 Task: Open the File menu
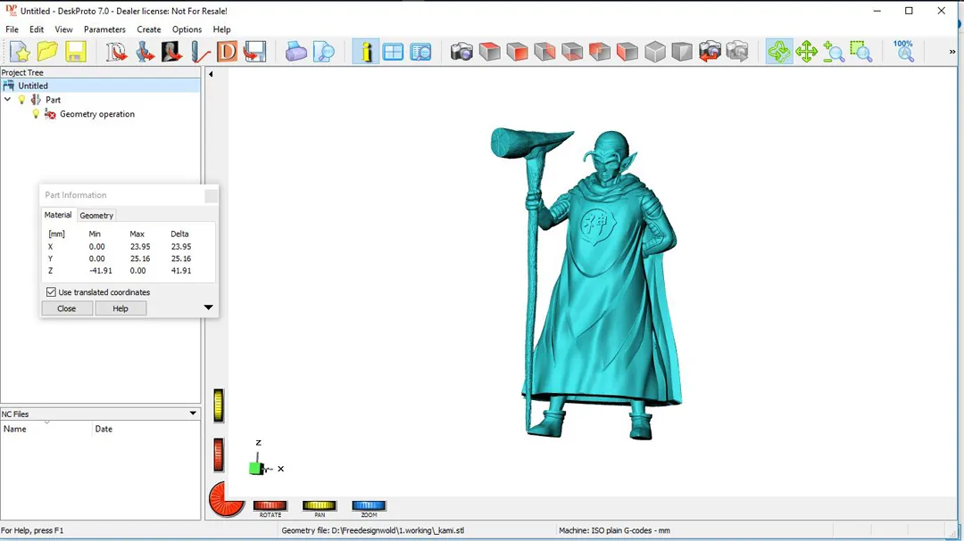pyautogui.click(x=12, y=29)
